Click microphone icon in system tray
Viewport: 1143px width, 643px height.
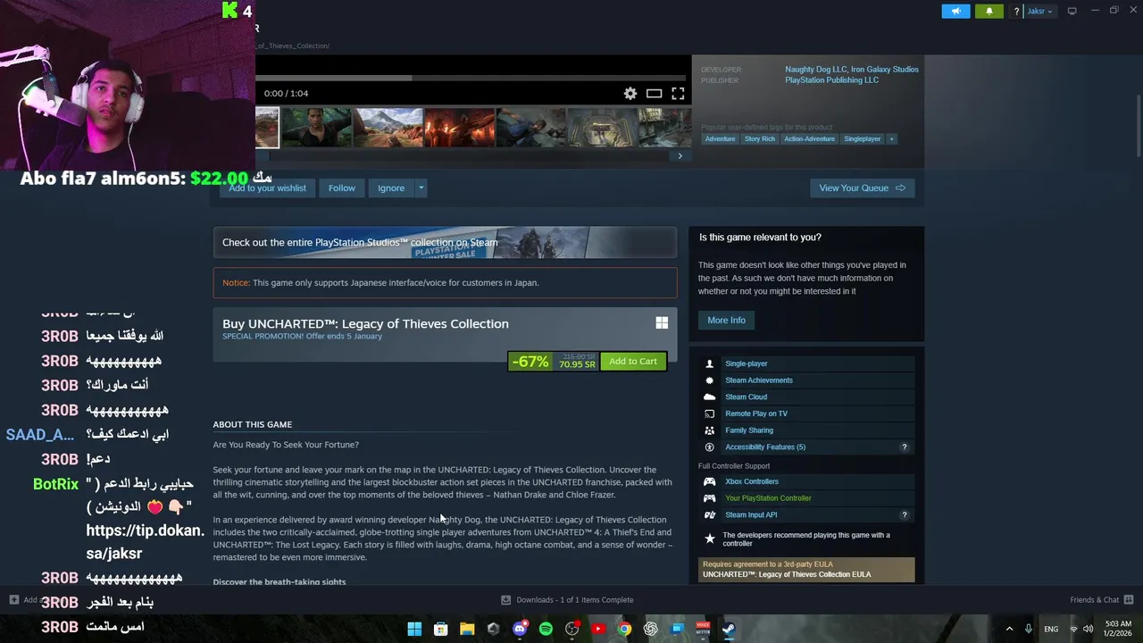point(1029,629)
